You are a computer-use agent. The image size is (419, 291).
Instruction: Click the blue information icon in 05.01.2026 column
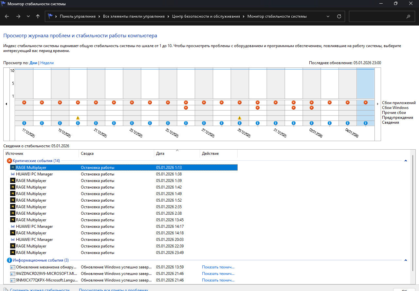(366, 123)
